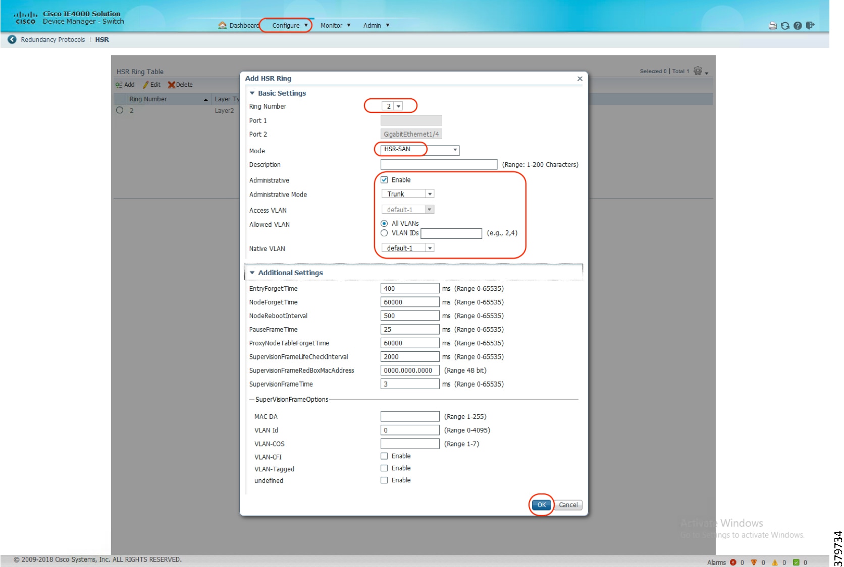Image resolution: width=844 pixels, height=567 pixels.
Task: Select the VLAN IDs radio button
Action: (384, 233)
